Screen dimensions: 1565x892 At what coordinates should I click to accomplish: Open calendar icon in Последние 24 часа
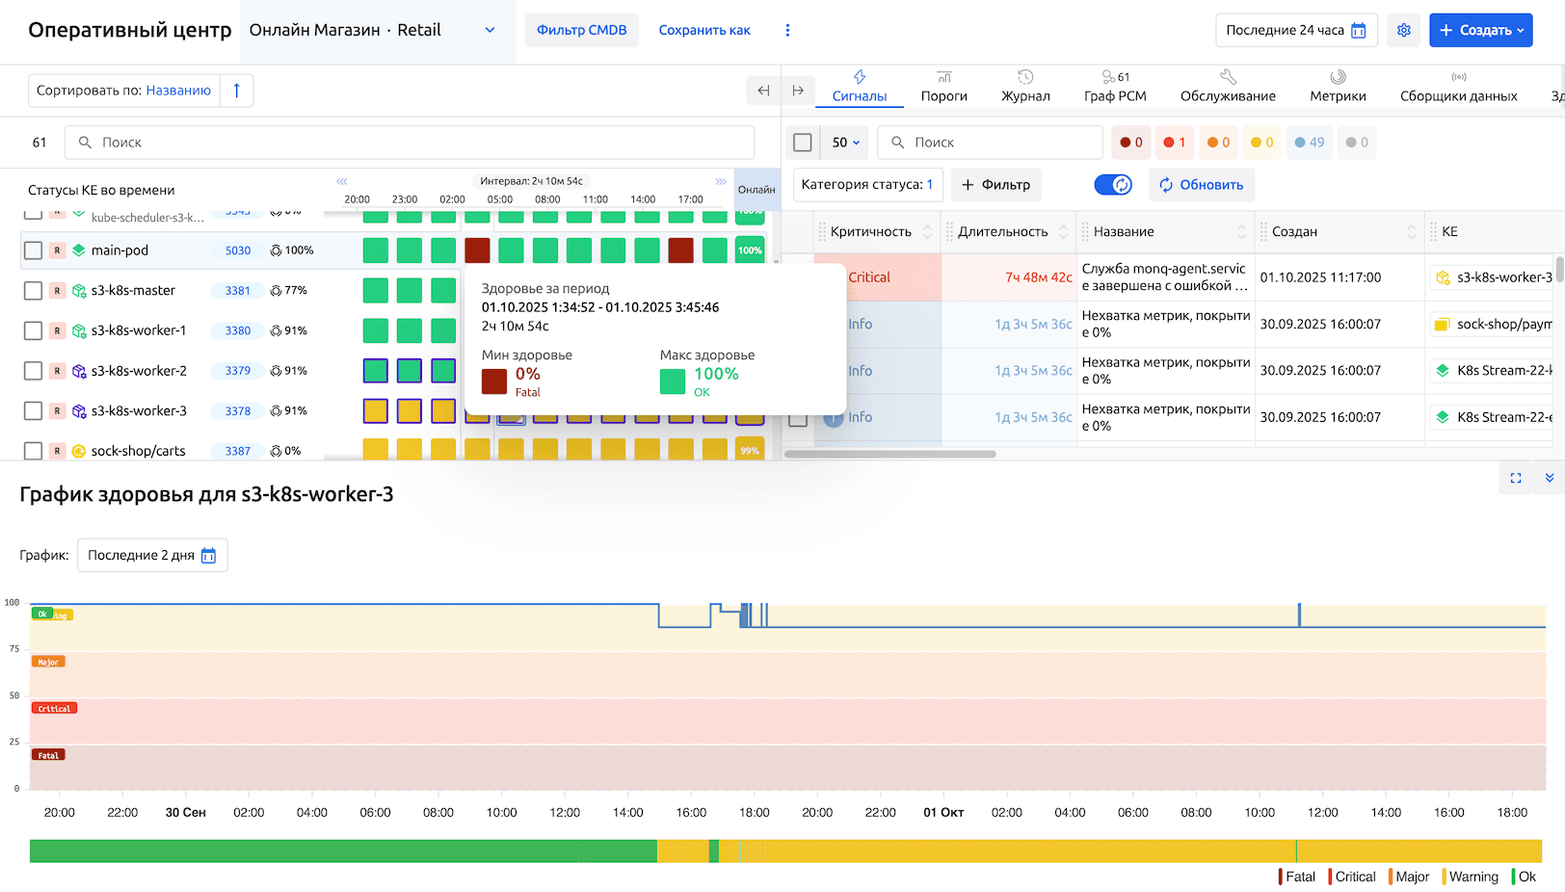1359,30
